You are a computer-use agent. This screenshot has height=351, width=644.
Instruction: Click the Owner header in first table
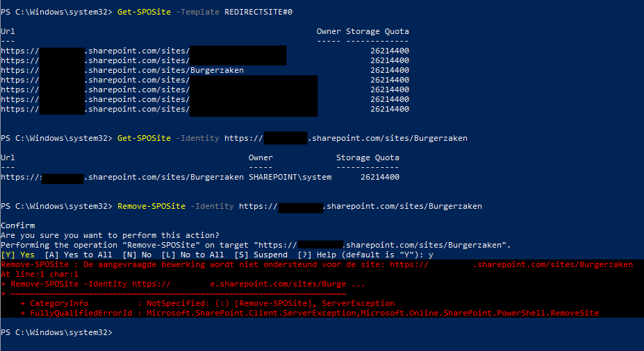[328, 32]
